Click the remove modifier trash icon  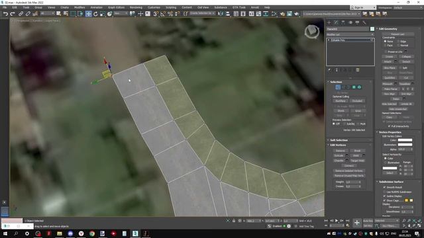point(358,70)
